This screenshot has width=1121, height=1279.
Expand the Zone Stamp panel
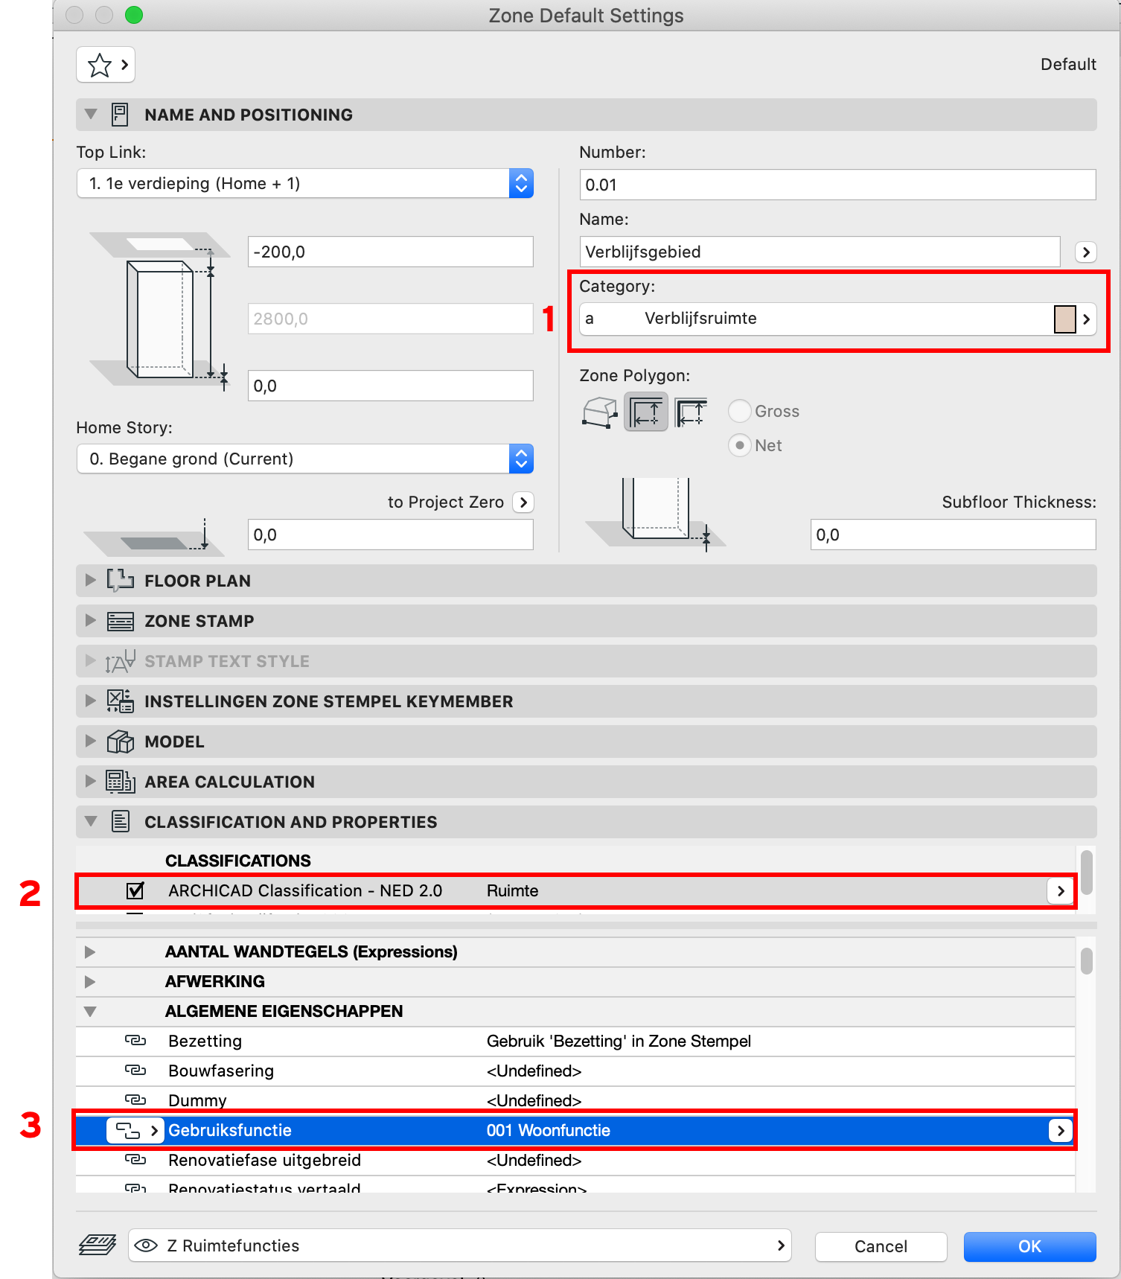91,620
